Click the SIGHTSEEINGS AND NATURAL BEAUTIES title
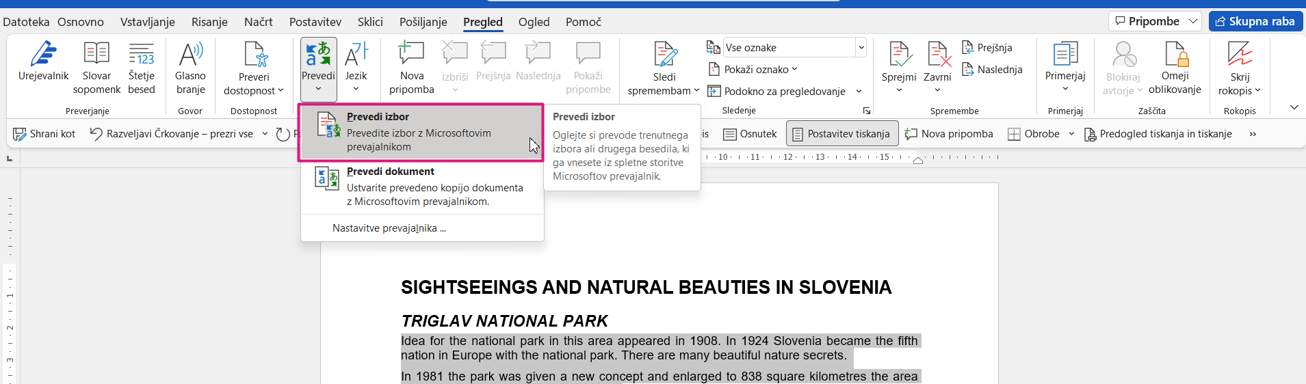 647,288
